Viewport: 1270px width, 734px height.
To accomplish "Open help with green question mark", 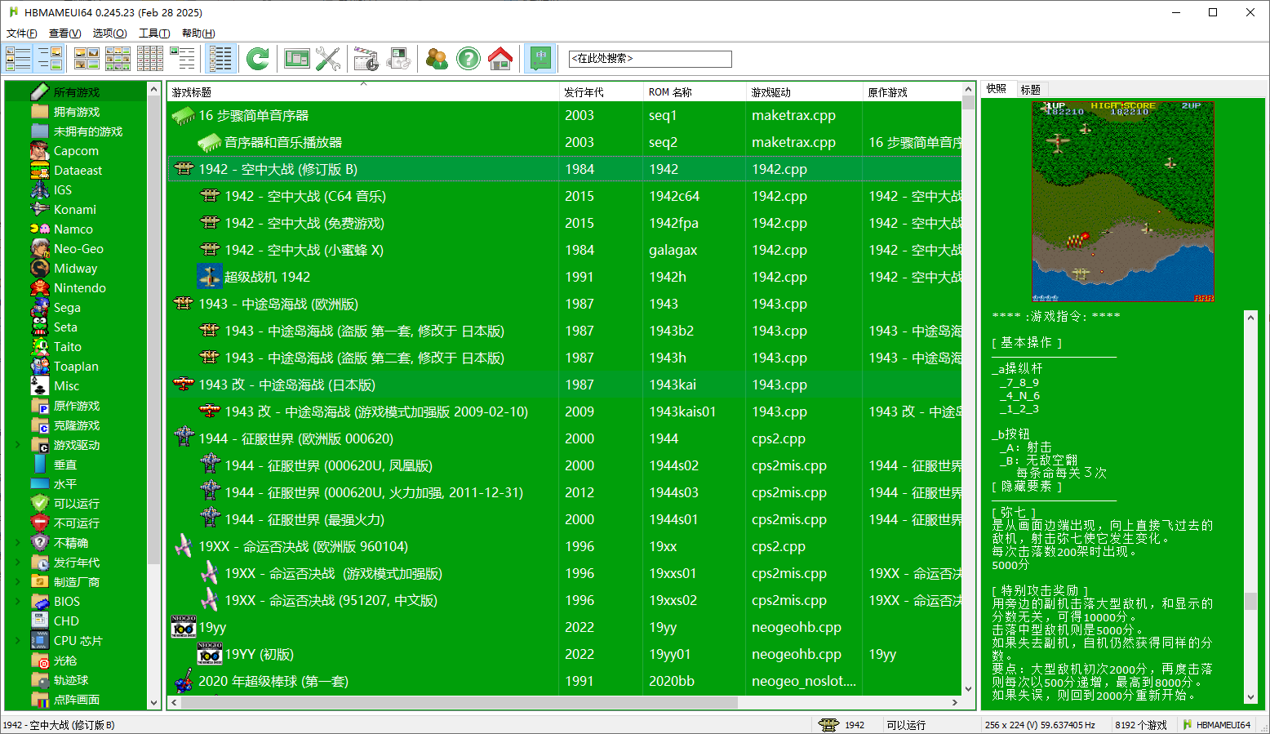I will coord(468,59).
